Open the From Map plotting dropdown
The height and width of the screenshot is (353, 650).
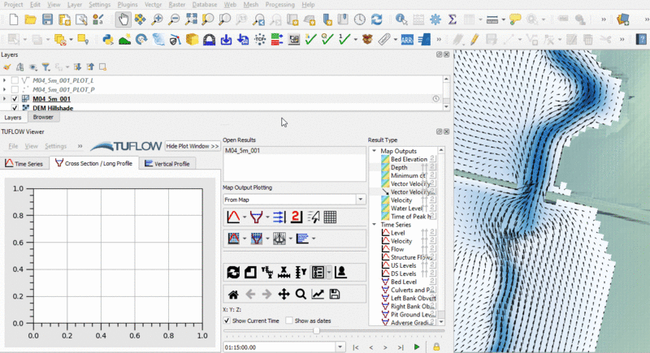pos(361,199)
